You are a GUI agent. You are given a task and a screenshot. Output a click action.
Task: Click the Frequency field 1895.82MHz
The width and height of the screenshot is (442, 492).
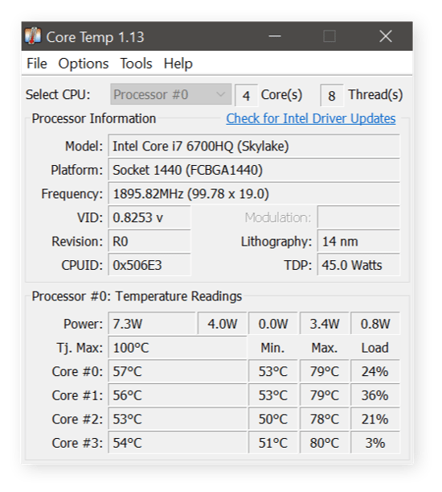(254, 193)
